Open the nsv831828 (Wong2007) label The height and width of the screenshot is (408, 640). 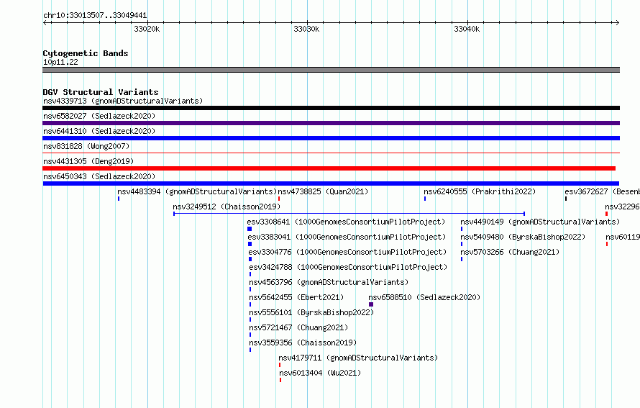(86, 146)
